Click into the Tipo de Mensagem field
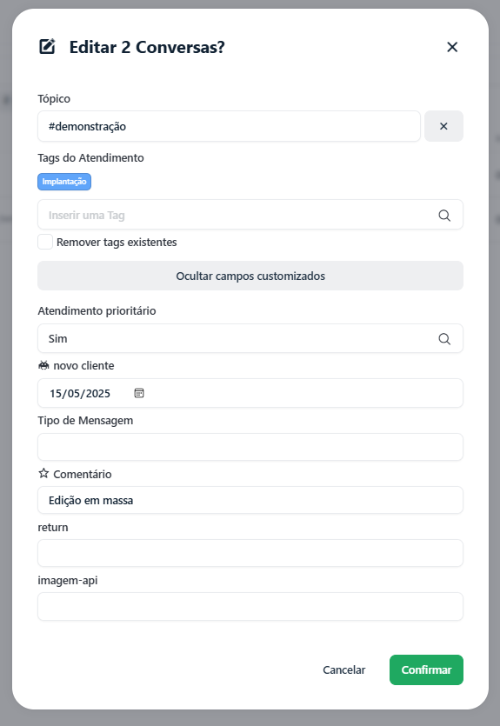This screenshot has height=726, width=500. click(x=250, y=447)
